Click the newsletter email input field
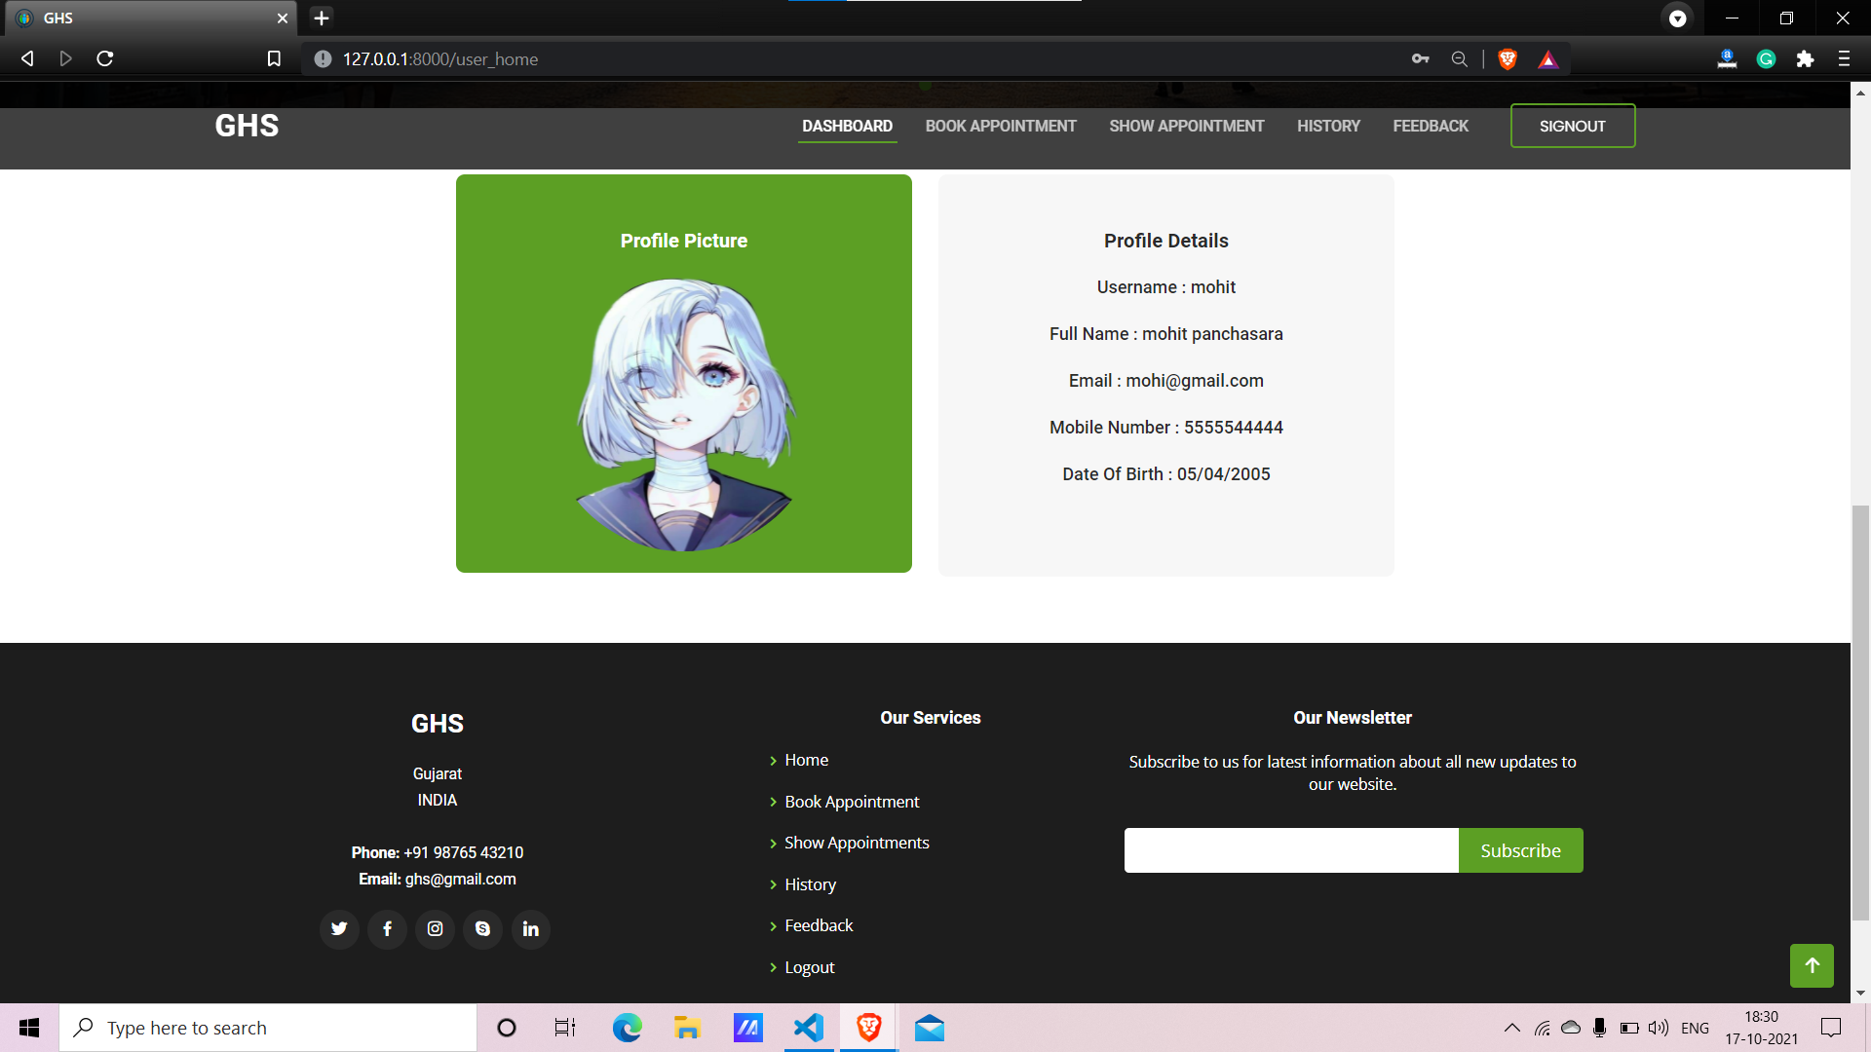Image resolution: width=1871 pixels, height=1052 pixels. tap(1291, 850)
